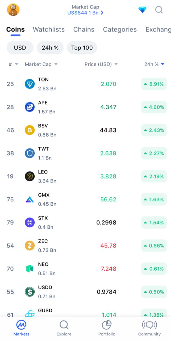Image resolution: width=171 pixels, height=340 pixels.
Task: Expand the Market Cap US$844.1 Bn link
Action: pos(86,12)
